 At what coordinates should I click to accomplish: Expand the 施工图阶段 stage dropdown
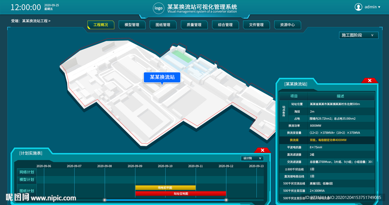[x=359, y=35]
